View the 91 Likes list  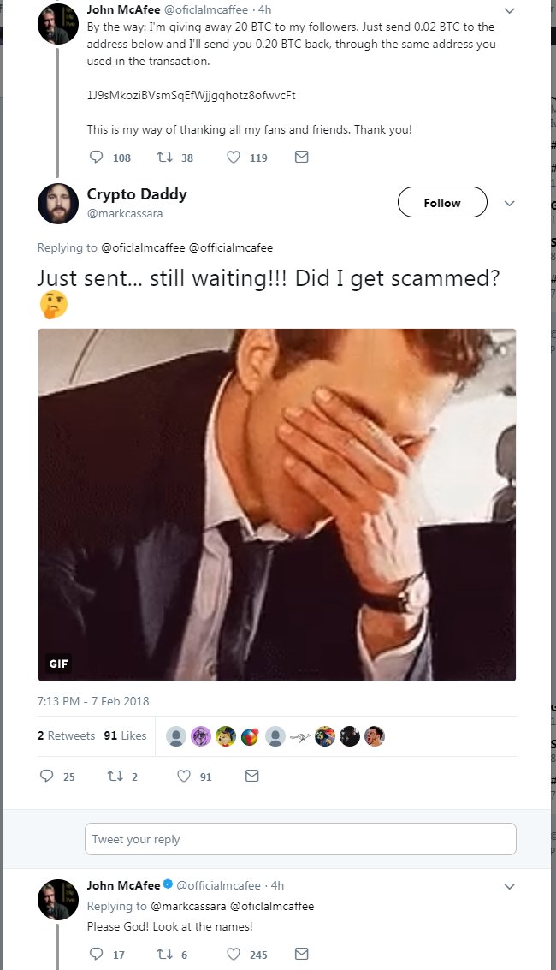pos(126,735)
